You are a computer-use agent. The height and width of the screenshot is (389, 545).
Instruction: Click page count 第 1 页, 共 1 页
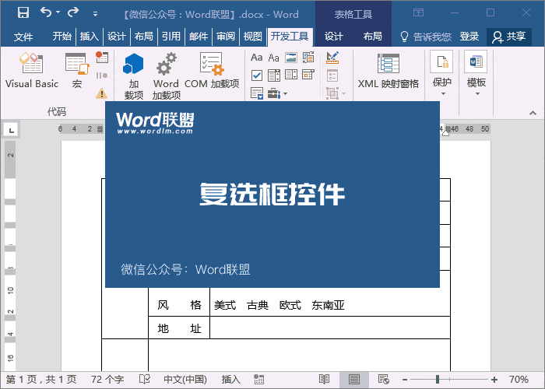pos(41,380)
